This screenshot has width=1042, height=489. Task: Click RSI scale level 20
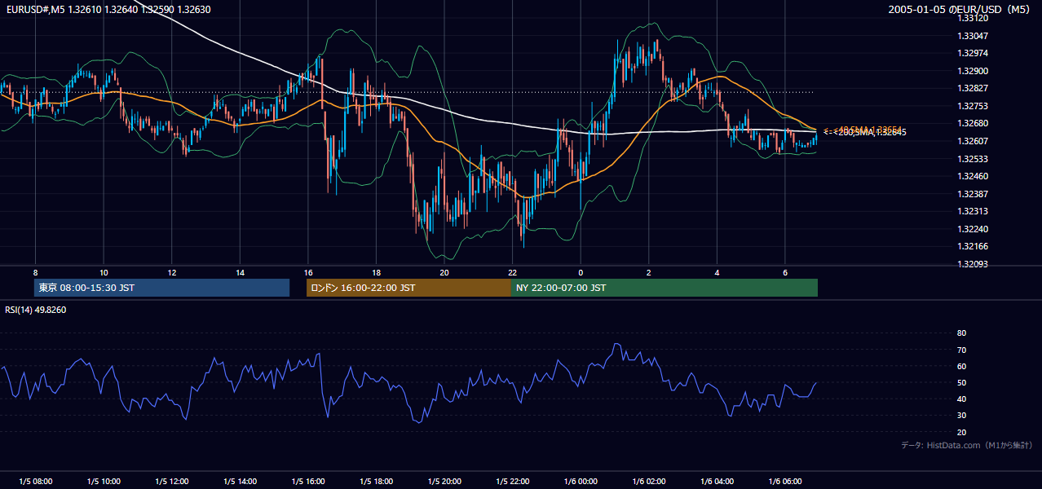point(961,432)
